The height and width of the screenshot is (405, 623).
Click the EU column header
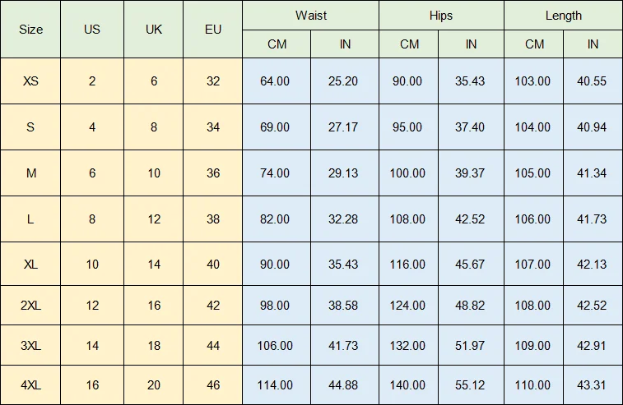(213, 30)
